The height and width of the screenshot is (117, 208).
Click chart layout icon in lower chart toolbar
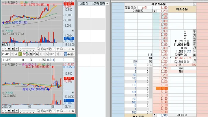pos(38,111)
